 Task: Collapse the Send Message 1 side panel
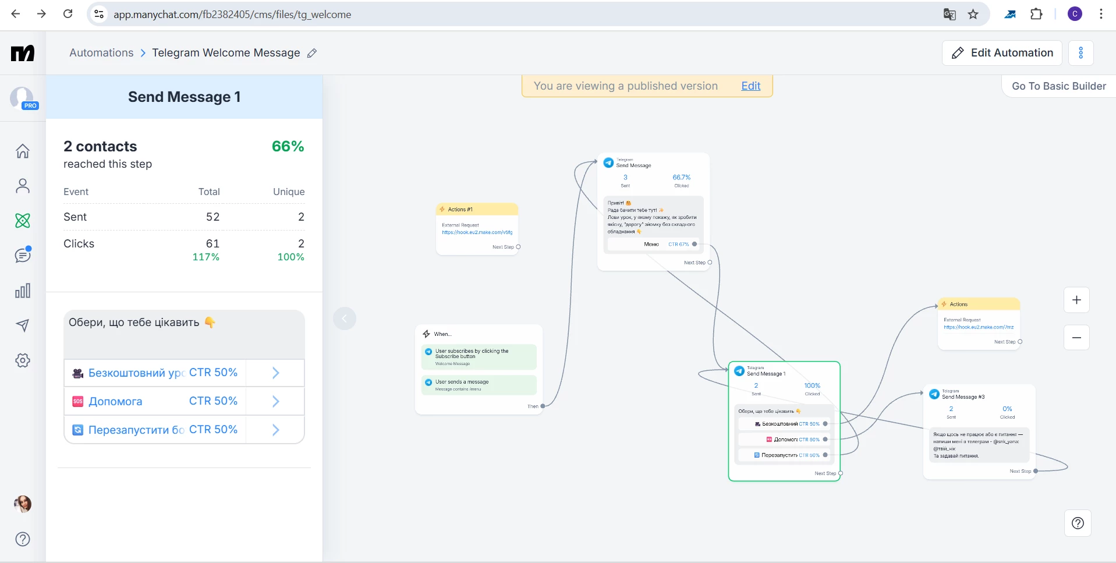point(345,318)
